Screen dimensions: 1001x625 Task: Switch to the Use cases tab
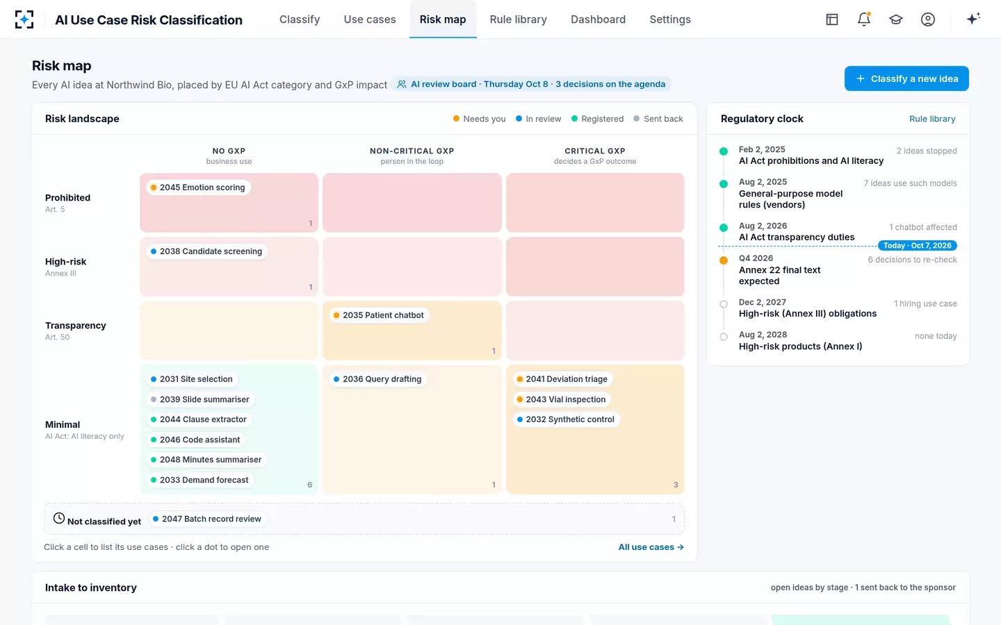(x=370, y=19)
